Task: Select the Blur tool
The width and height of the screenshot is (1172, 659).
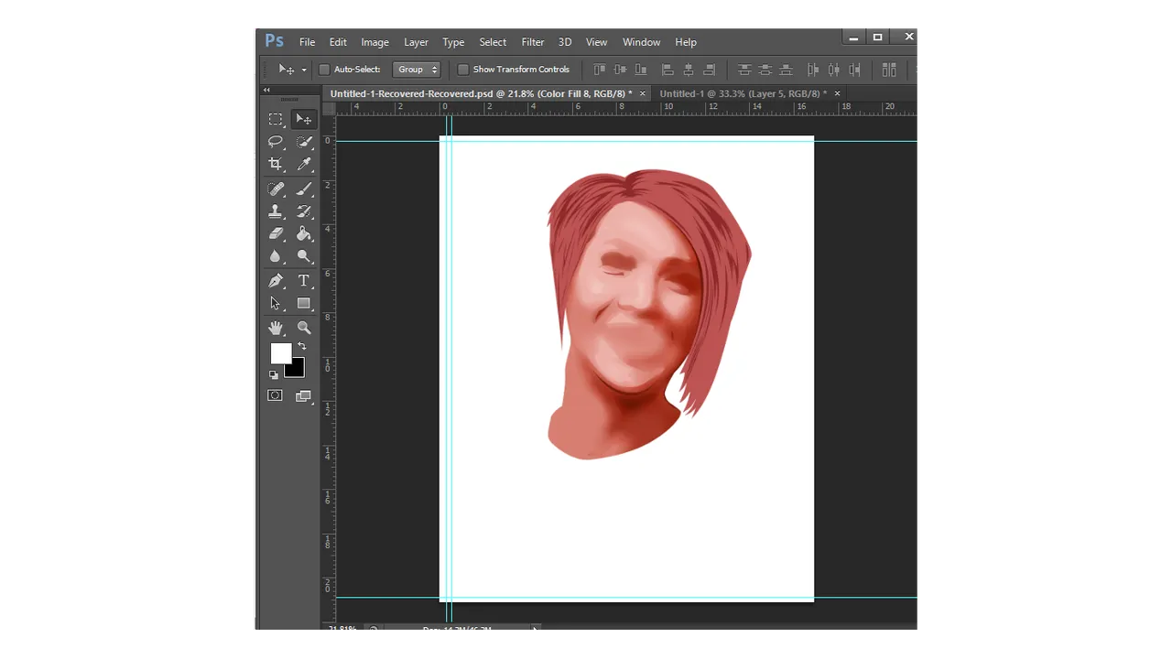Action: pos(276,257)
